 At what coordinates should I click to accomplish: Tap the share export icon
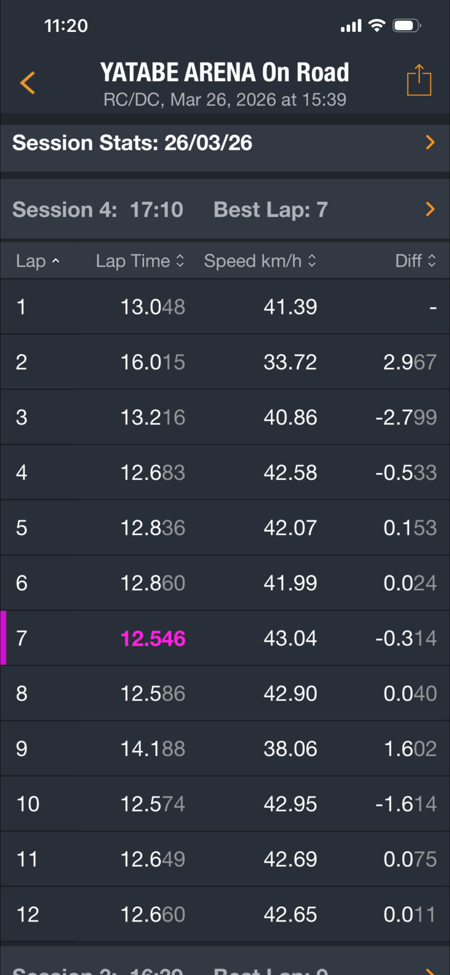tap(419, 81)
